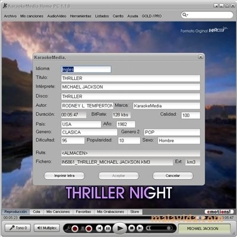The image size is (237, 237).
Task: Open the Herramientas menu
Action: pos(80,16)
